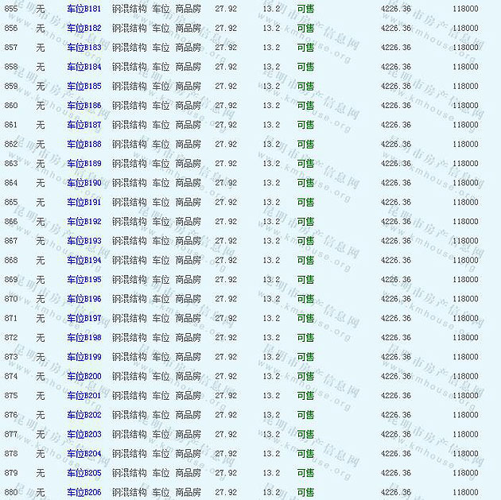Select the 车位B193 link
Viewport: 501px width, 500px height.
pyautogui.click(x=84, y=241)
